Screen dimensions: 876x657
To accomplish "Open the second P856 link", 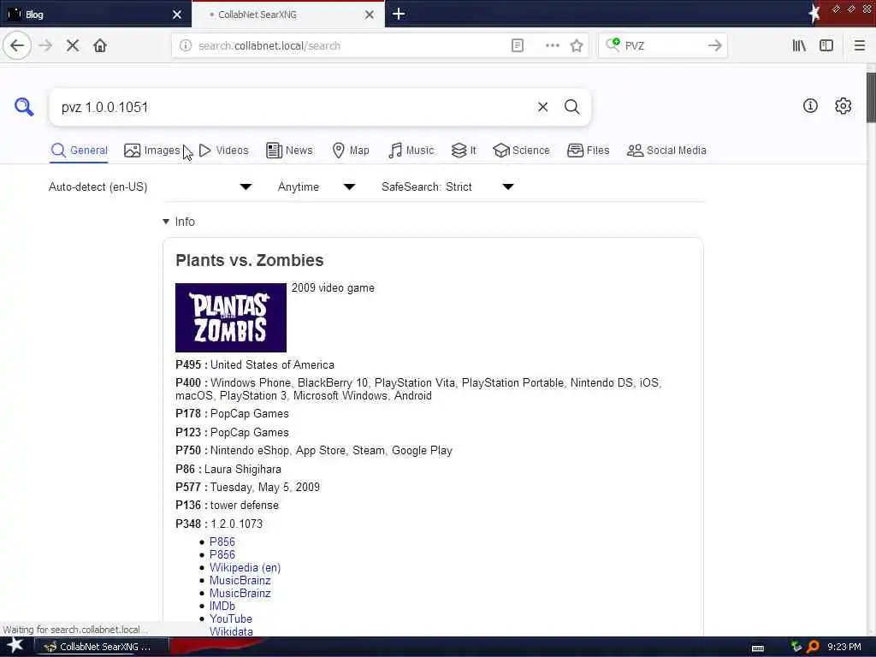I will pos(222,554).
